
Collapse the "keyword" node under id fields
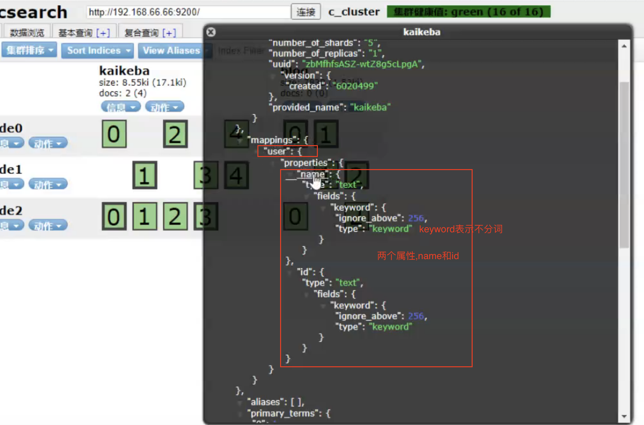[323, 306]
